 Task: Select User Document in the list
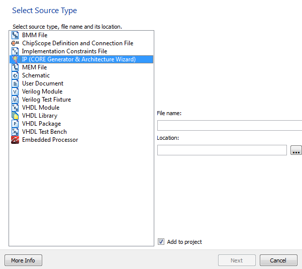coord(43,83)
